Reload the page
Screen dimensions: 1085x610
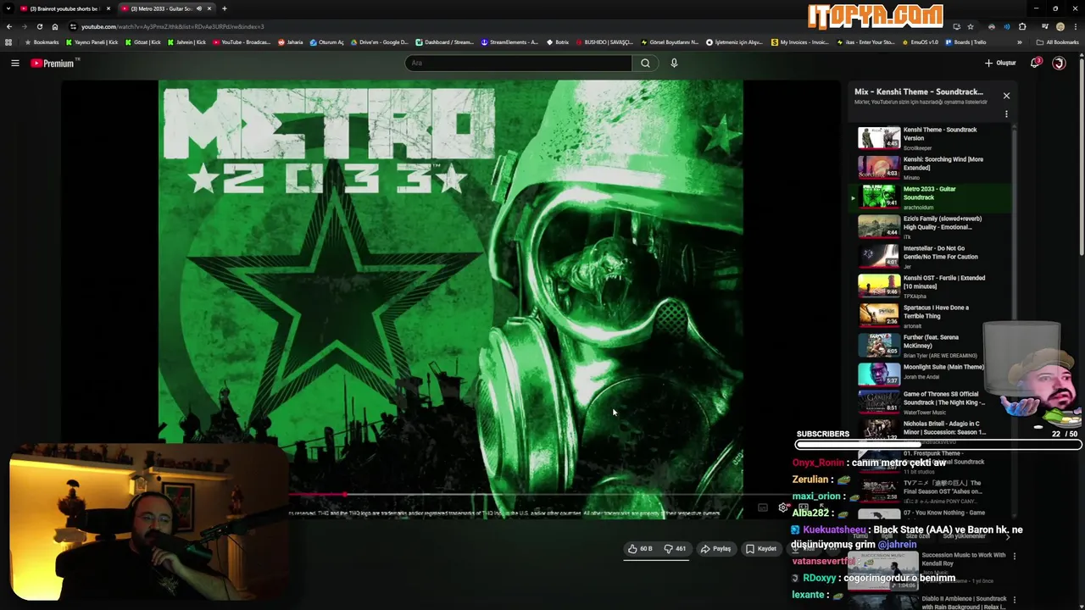(x=39, y=26)
